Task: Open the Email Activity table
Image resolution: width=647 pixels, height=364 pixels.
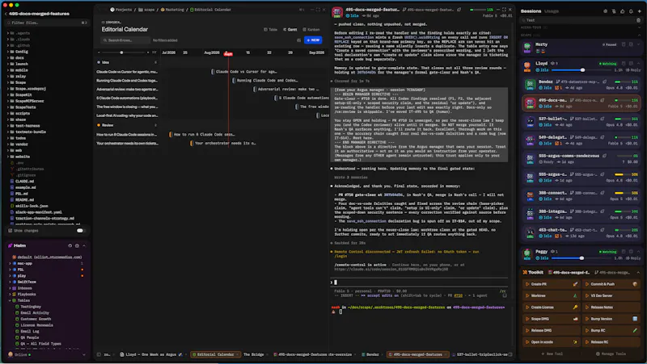Action: 35,312
